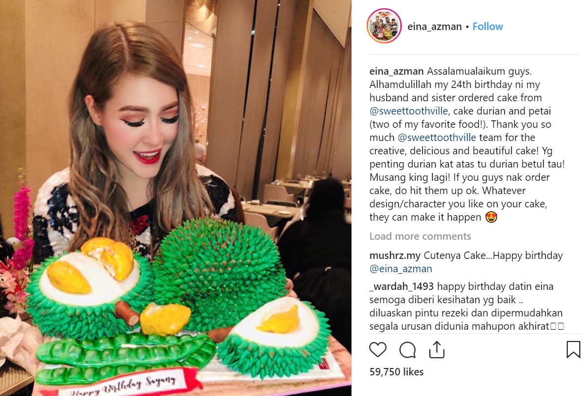Click the share arrow icon
Image resolution: width=586 pixels, height=396 pixels.
coord(437,350)
